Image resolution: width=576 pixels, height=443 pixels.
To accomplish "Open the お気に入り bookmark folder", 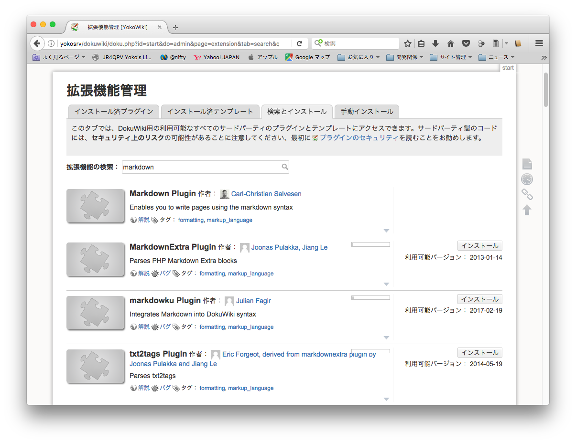I will 359,57.
